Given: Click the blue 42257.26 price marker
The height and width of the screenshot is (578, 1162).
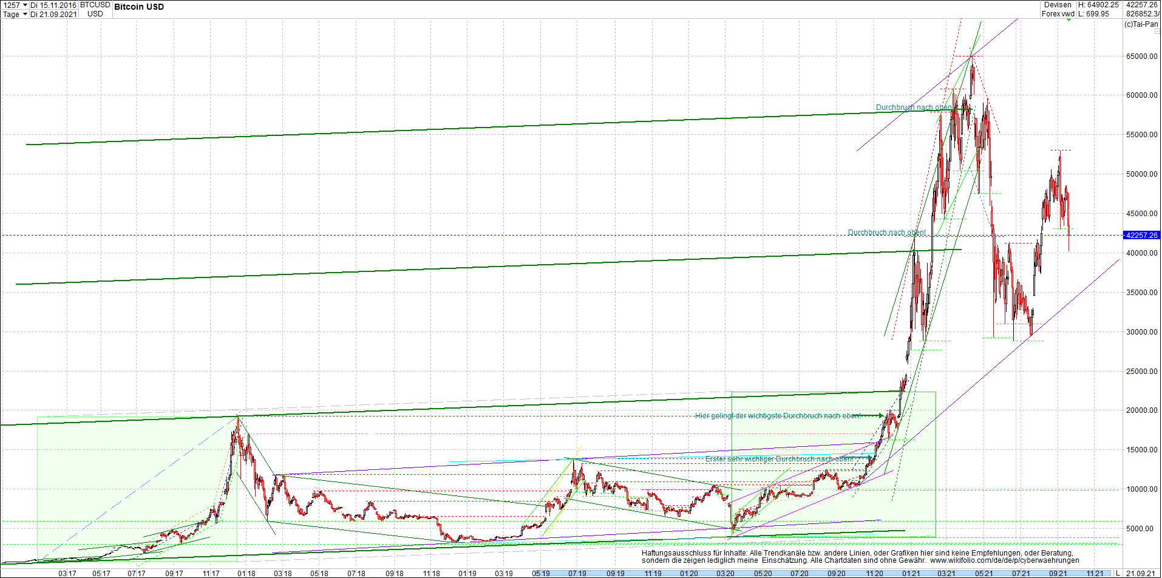Looking at the screenshot, I should tap(1141, 235).
